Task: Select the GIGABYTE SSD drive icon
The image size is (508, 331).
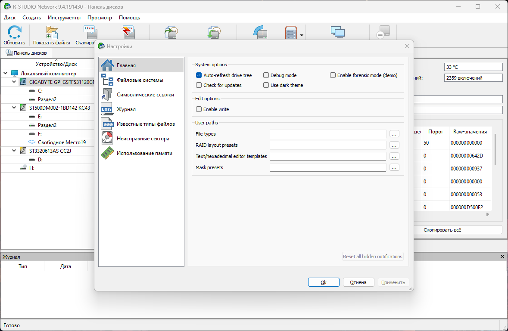Action: [23, 82]
